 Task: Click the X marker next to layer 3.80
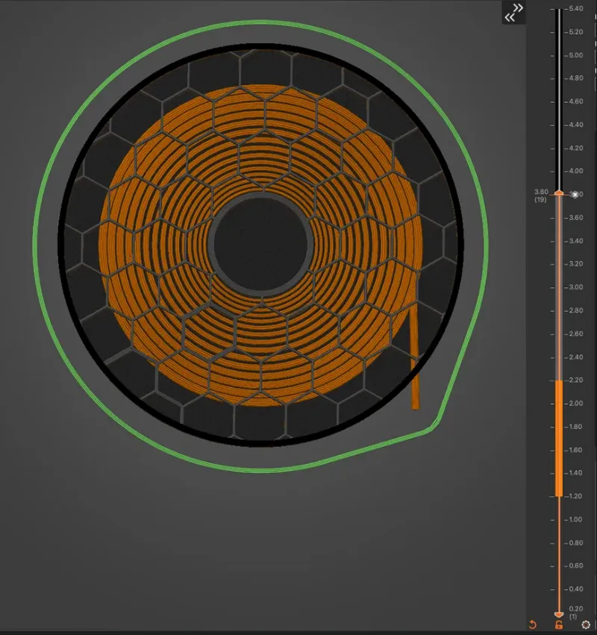[575, 195]
